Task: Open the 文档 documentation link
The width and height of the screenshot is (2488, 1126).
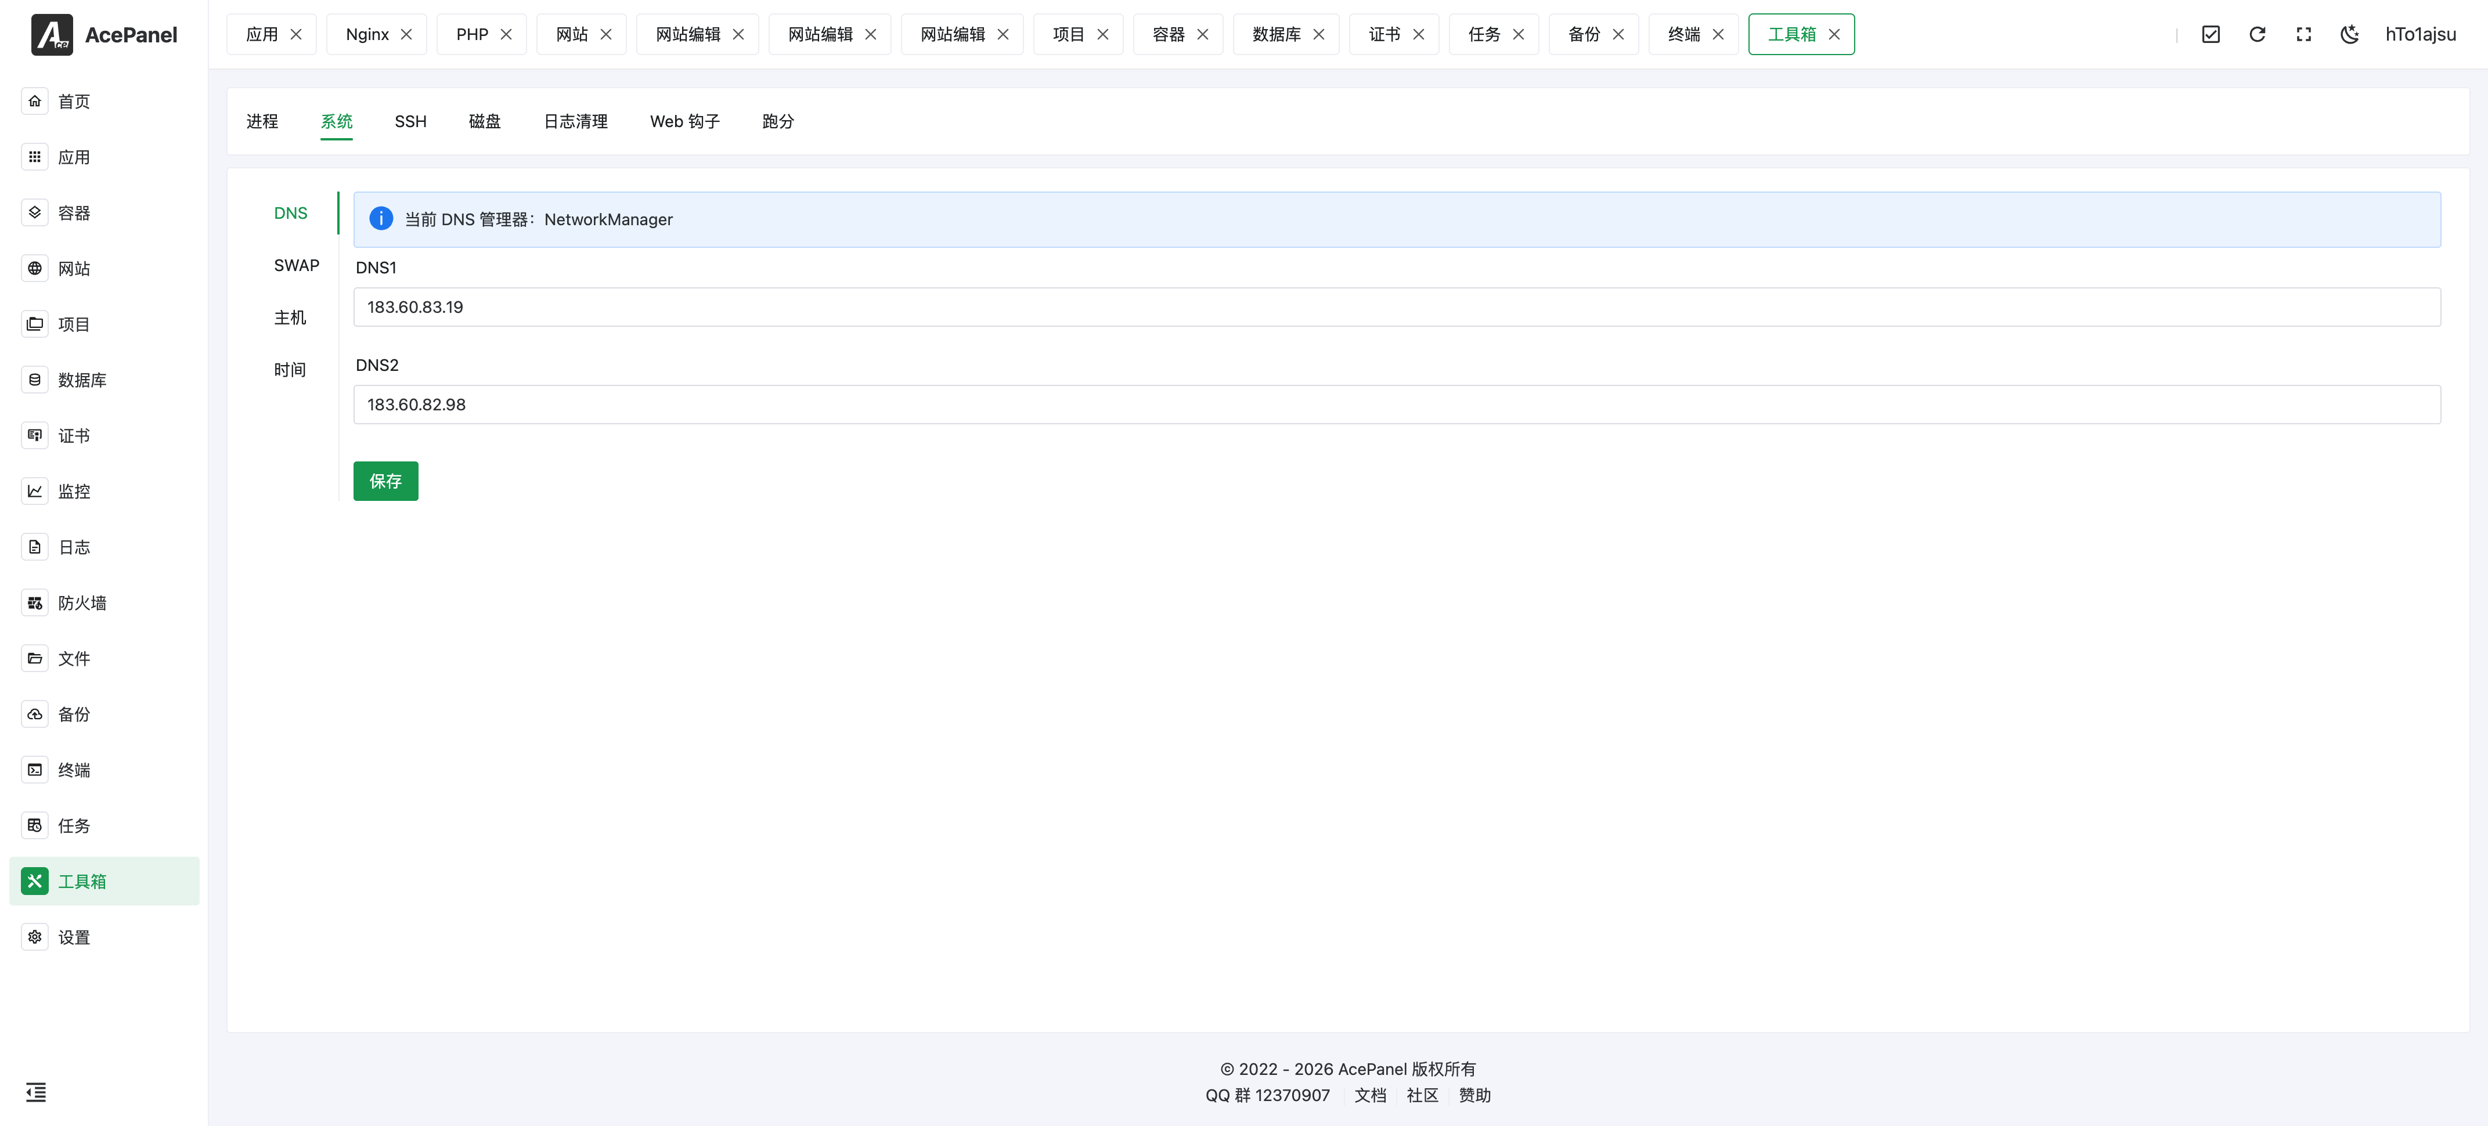Action: click(x=1371, y=1095)
